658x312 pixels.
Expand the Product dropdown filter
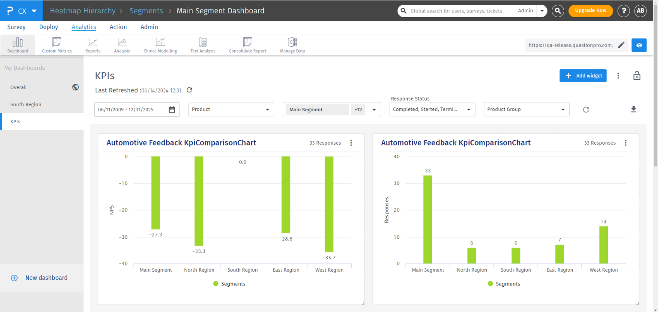point(231,110)
